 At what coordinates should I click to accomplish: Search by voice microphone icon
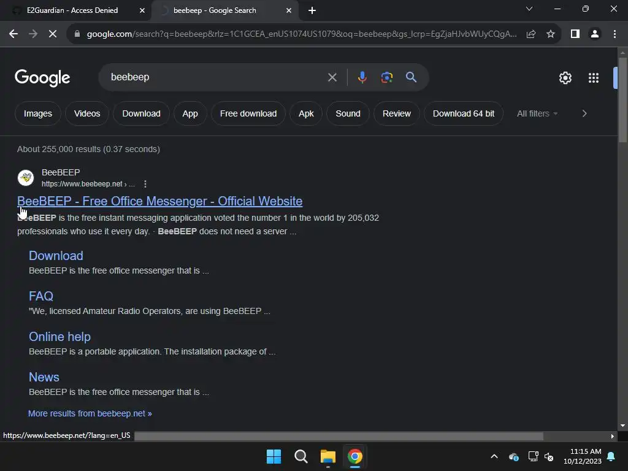click(x=362, y=77)
